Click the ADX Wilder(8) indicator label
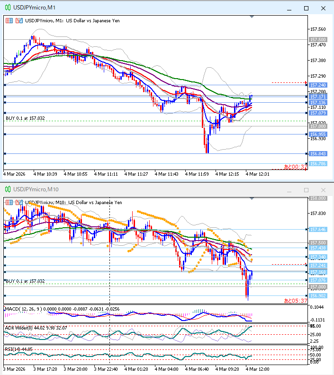Image resolution: width=334 pixels, height=375 pixels. coord(19,327)
